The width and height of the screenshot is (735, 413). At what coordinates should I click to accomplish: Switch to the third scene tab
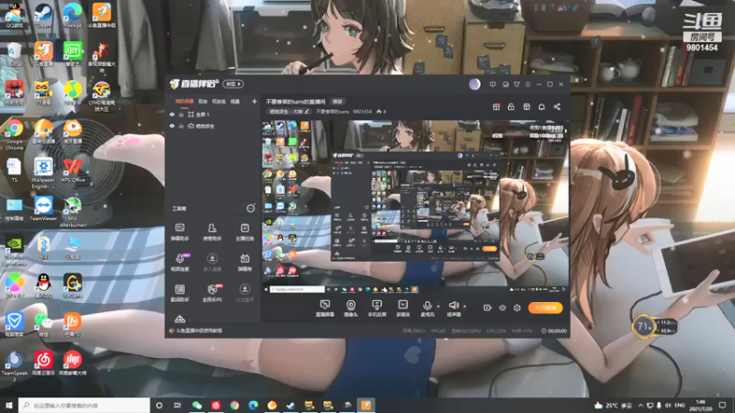click(x=219, y=101)
